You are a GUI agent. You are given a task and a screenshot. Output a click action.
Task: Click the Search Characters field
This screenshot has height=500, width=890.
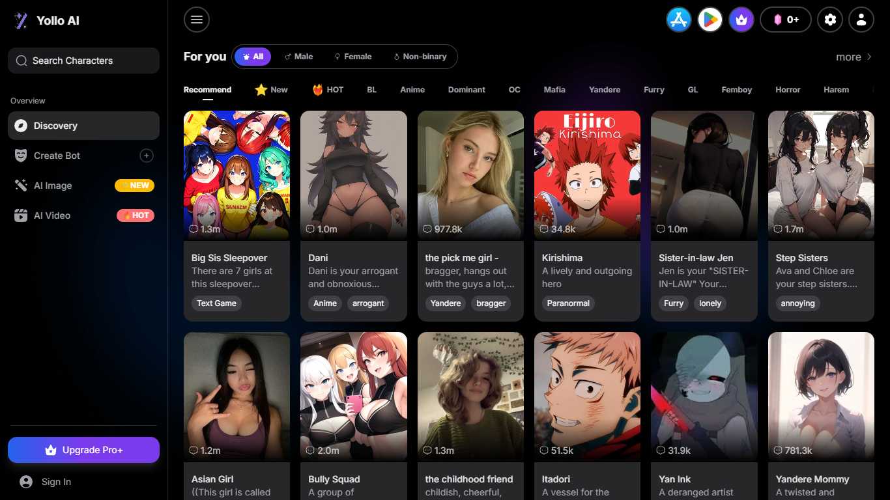83,61
